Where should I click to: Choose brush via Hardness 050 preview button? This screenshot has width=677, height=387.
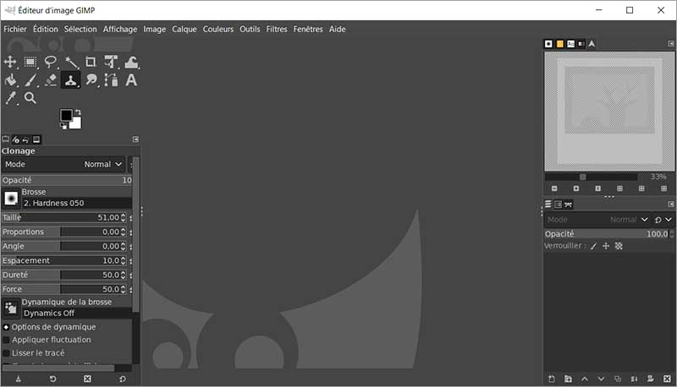point(11,199)
